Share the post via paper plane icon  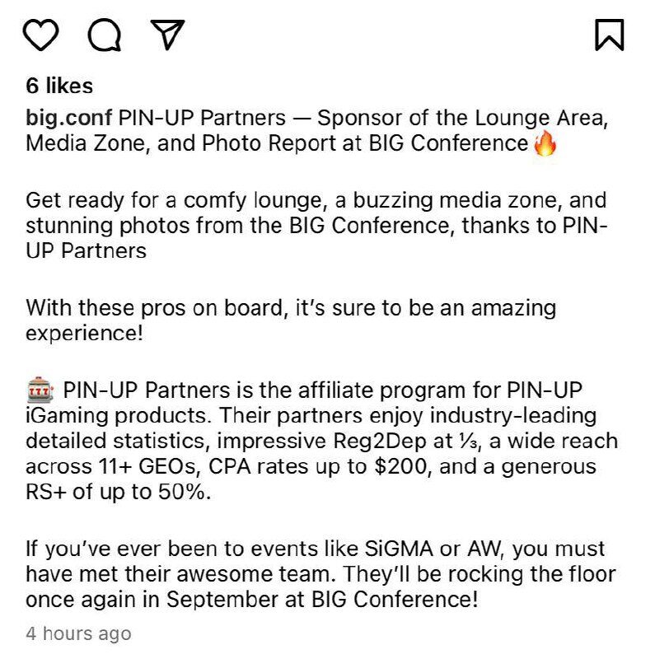click(167, 34)
